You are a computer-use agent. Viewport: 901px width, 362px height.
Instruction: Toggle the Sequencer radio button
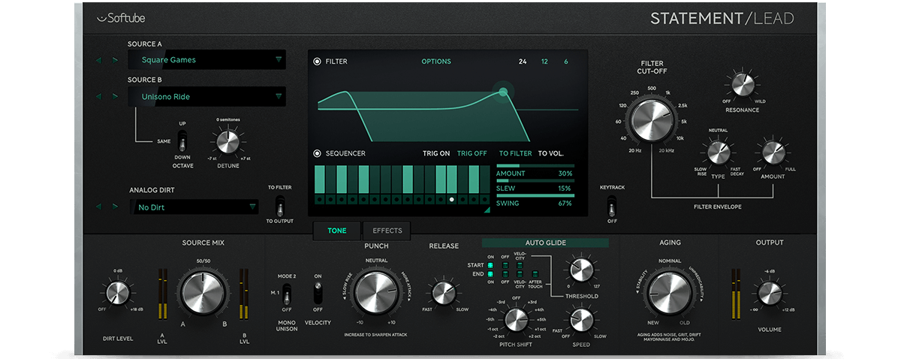[318, 153]
